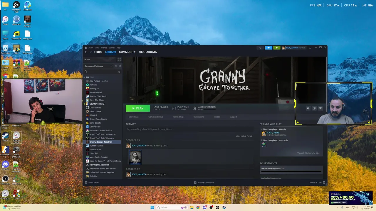Open the Community Hub link
This screenshot has height=211, width=376.
(x=156, y=117)
